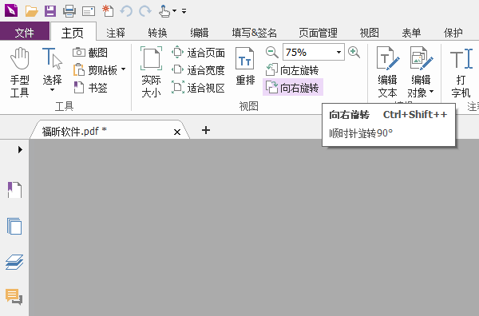This screenshot has height=316, width=479.
Task: Click the Foxit app logo icon
Action: (11, 10)
